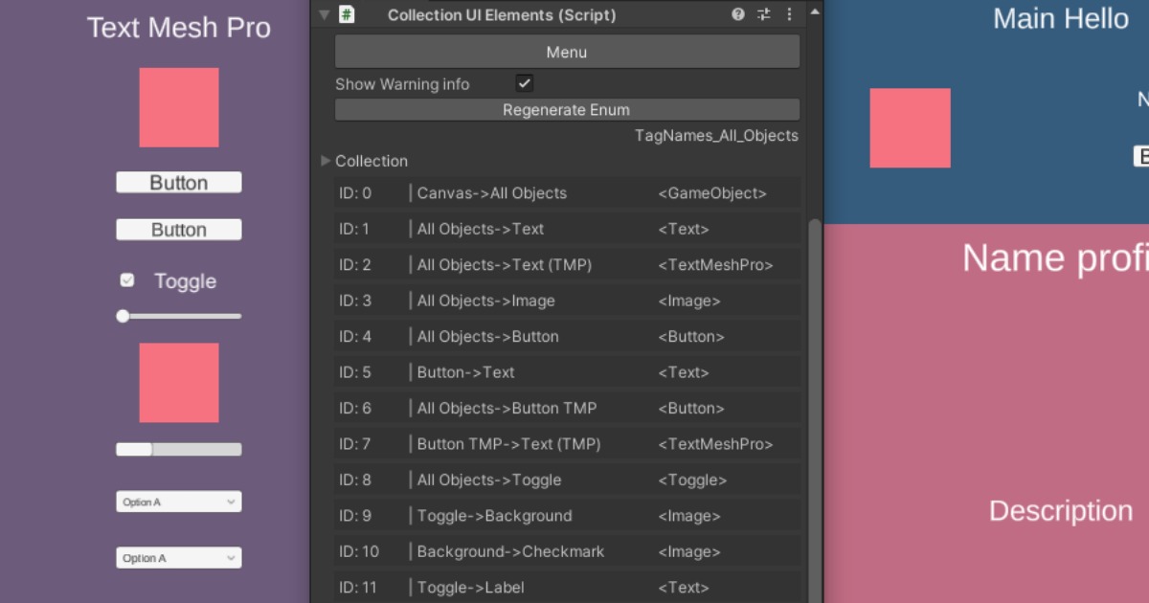Open the upper Option A dropdown

click(178, 501)
